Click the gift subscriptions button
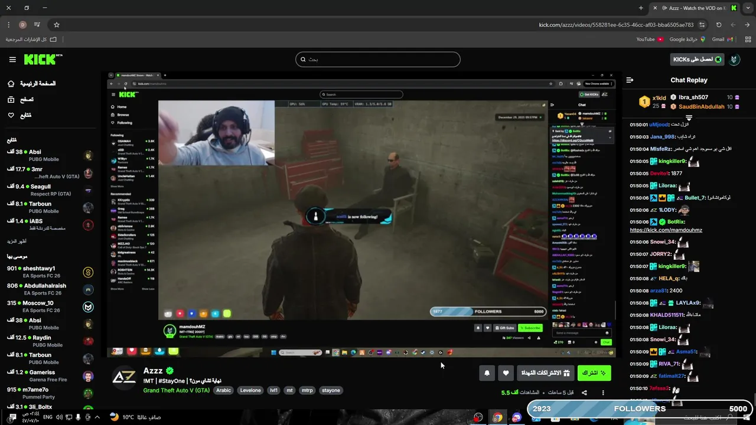756x425 pixels. pyautogui.click(x=545, y=373)
